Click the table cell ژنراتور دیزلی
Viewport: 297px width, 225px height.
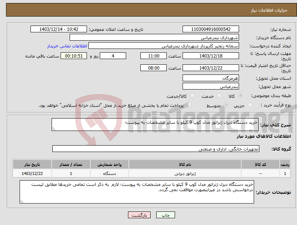point(185,173)
